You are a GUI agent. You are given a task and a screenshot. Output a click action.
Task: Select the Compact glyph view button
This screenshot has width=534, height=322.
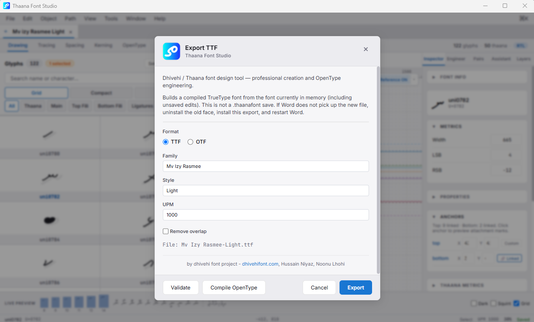[x=101, y=93]
